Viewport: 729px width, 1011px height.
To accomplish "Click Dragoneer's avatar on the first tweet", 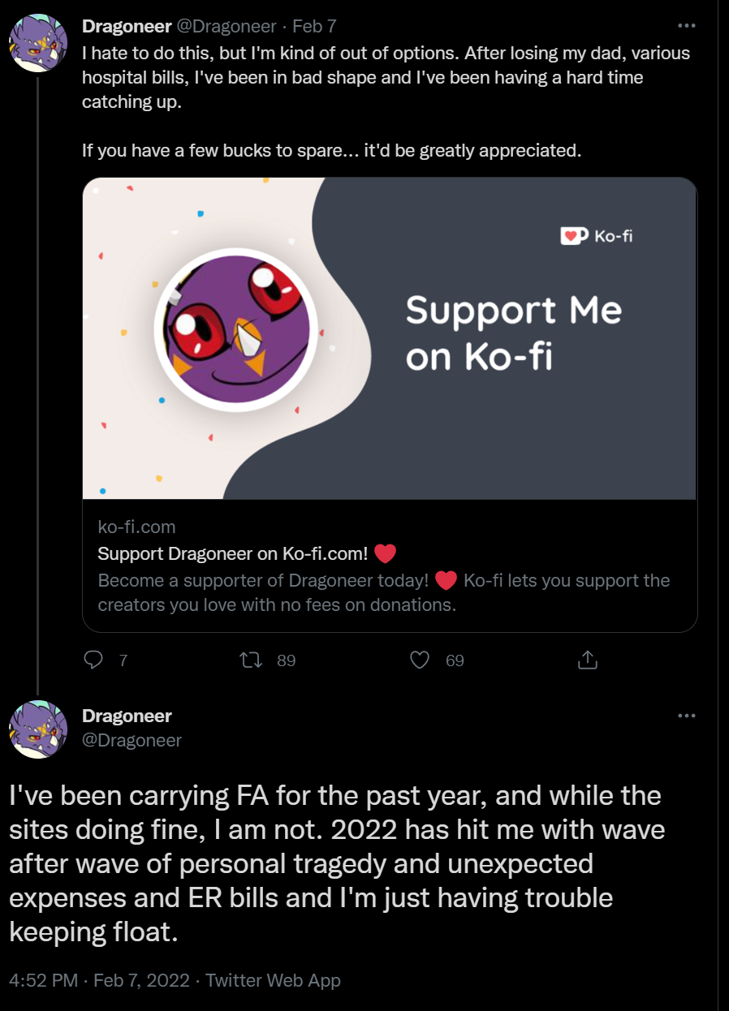I will tap(38, 42).
